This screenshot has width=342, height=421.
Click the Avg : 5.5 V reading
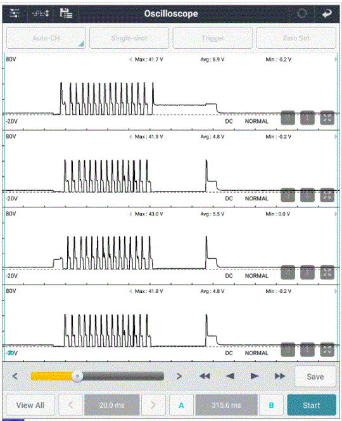pyautogui.click(x=212, y=214)
